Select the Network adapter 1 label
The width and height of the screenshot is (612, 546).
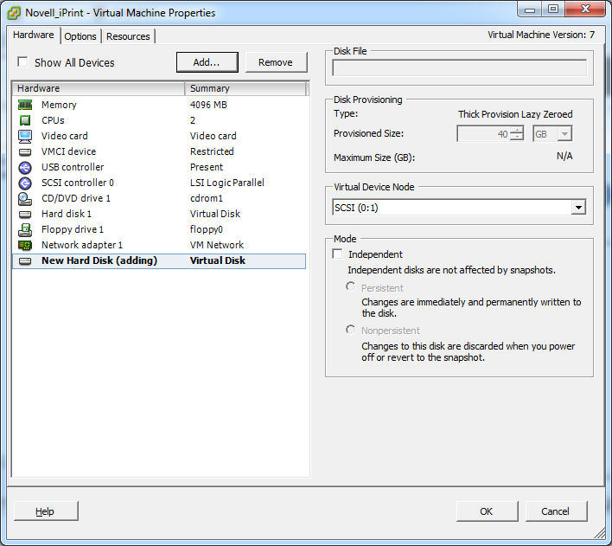click(82, 245)
